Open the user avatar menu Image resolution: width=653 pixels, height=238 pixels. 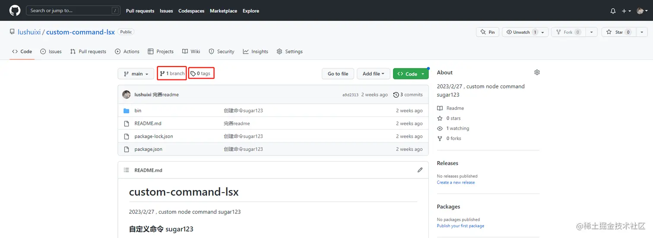tap(642, 11)
